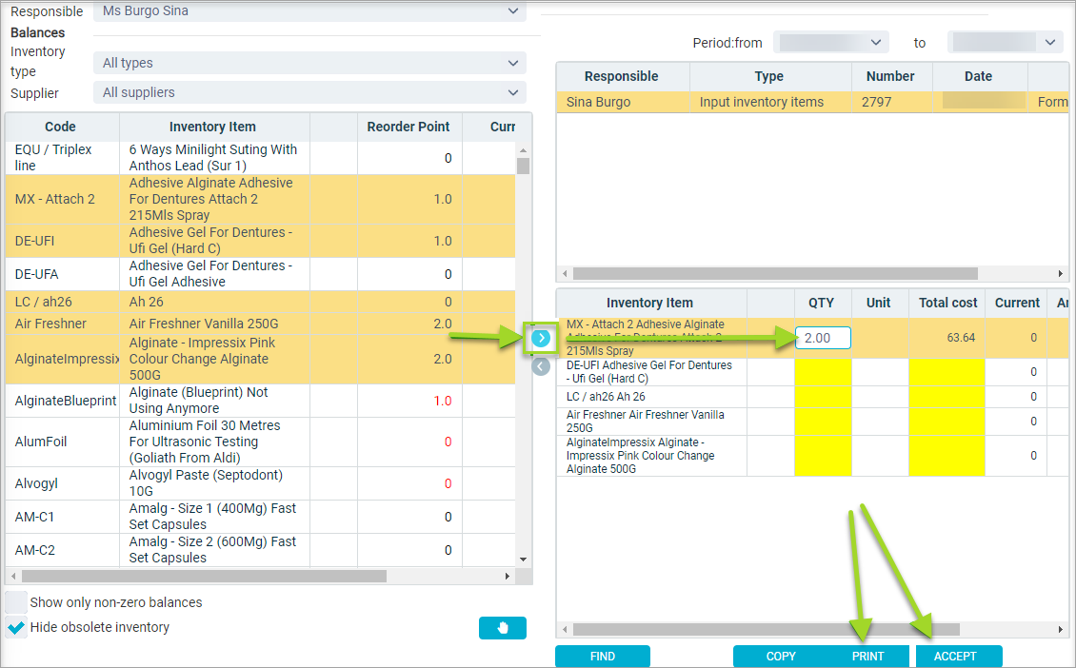Click the Current column header
Screen dimensions: 1076x668
pyautogui.click(x=1017, y=303)
